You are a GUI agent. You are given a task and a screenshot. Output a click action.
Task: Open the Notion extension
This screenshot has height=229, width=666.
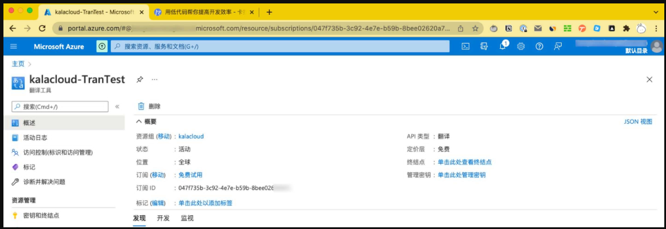[508, 29]
